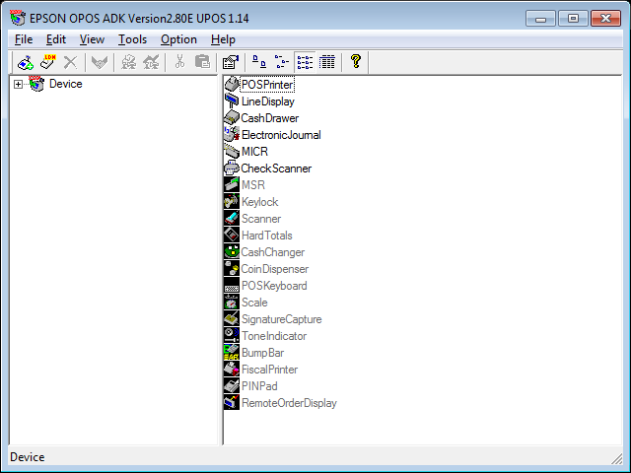Select the MSR icon

[232, 185]
